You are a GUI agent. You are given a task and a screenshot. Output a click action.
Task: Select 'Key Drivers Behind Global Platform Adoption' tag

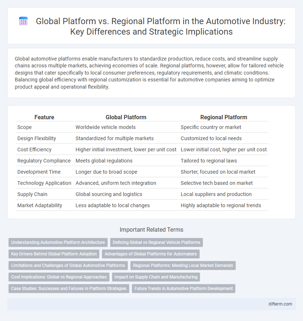[x=54, y=254]
